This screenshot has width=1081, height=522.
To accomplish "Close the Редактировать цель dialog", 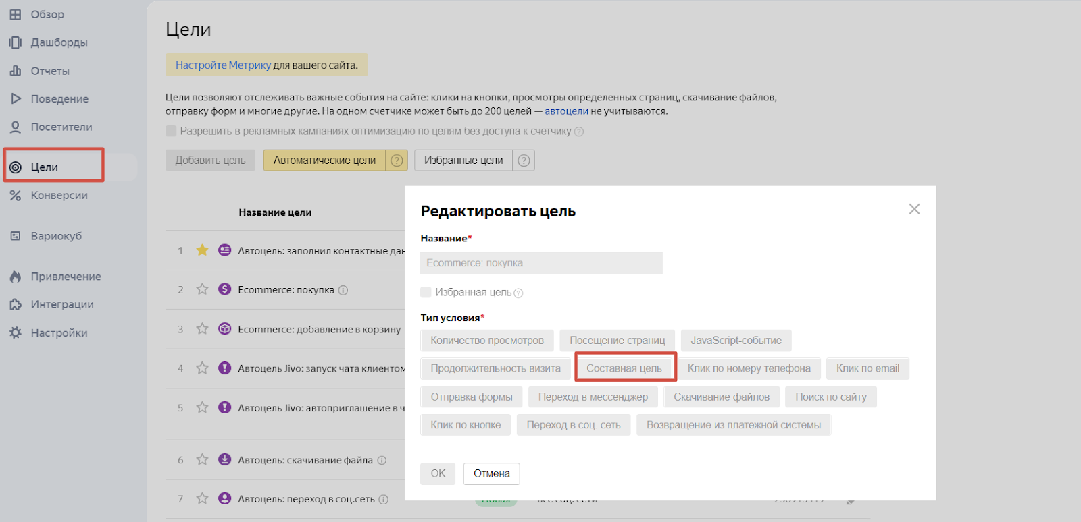I will click(914, 209).
